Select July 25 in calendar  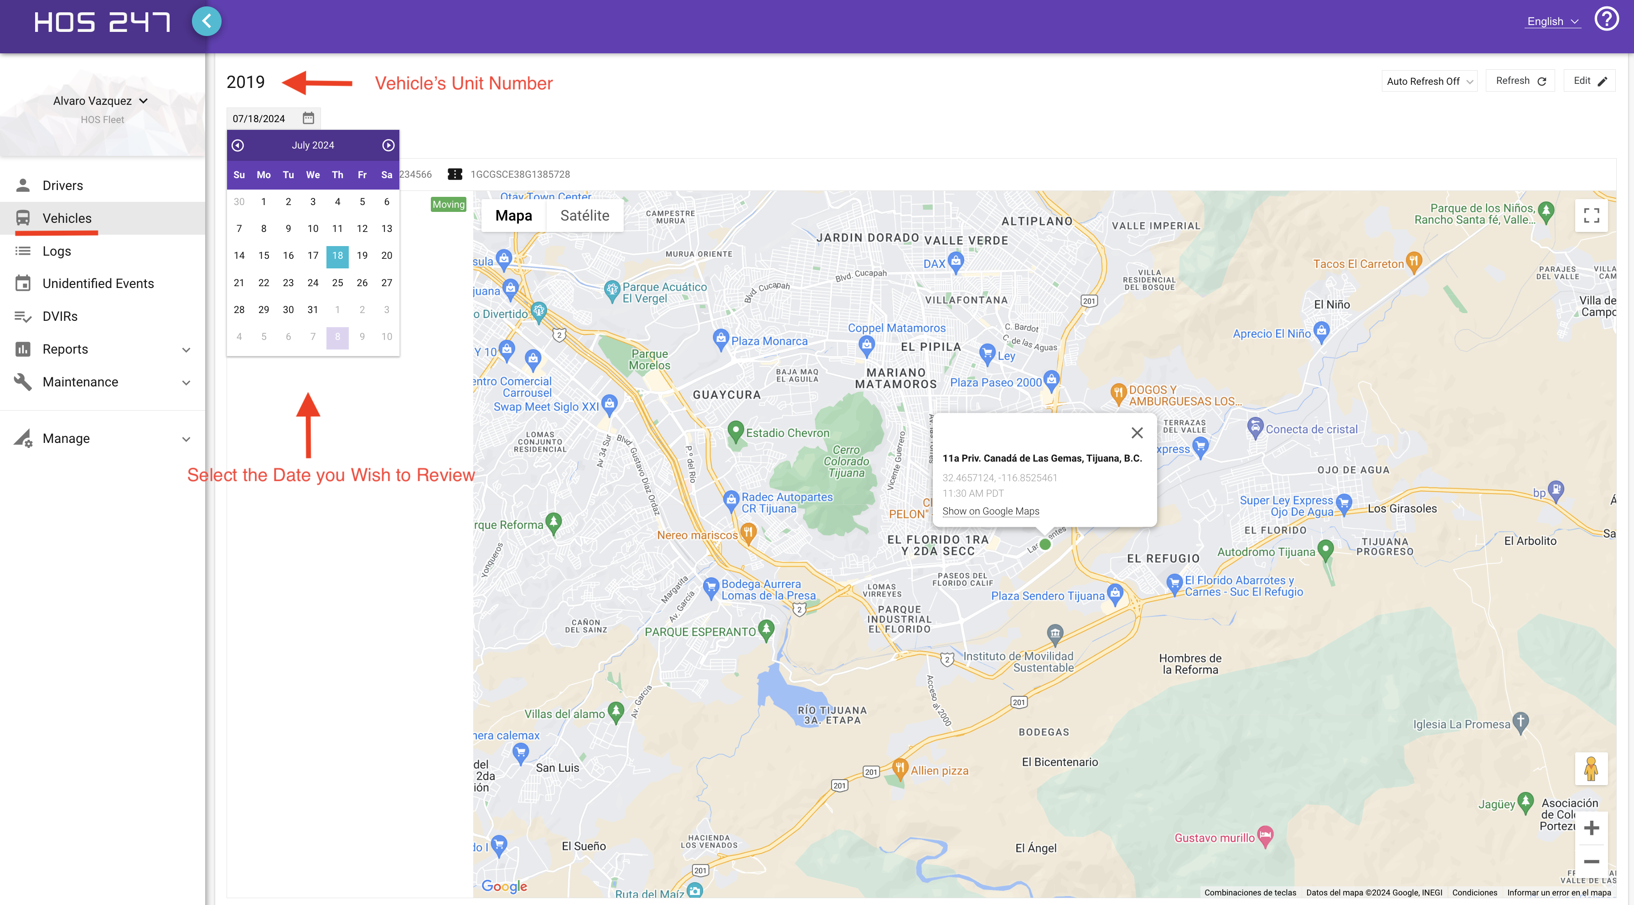337,283
